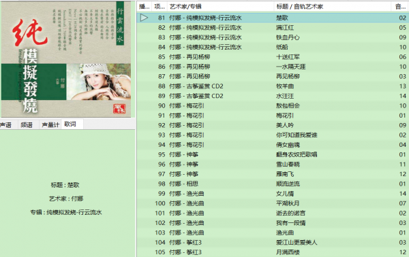Select track 104 爱江山更爱美人
This screenshot has height=257, width=409.
(273, 243)
